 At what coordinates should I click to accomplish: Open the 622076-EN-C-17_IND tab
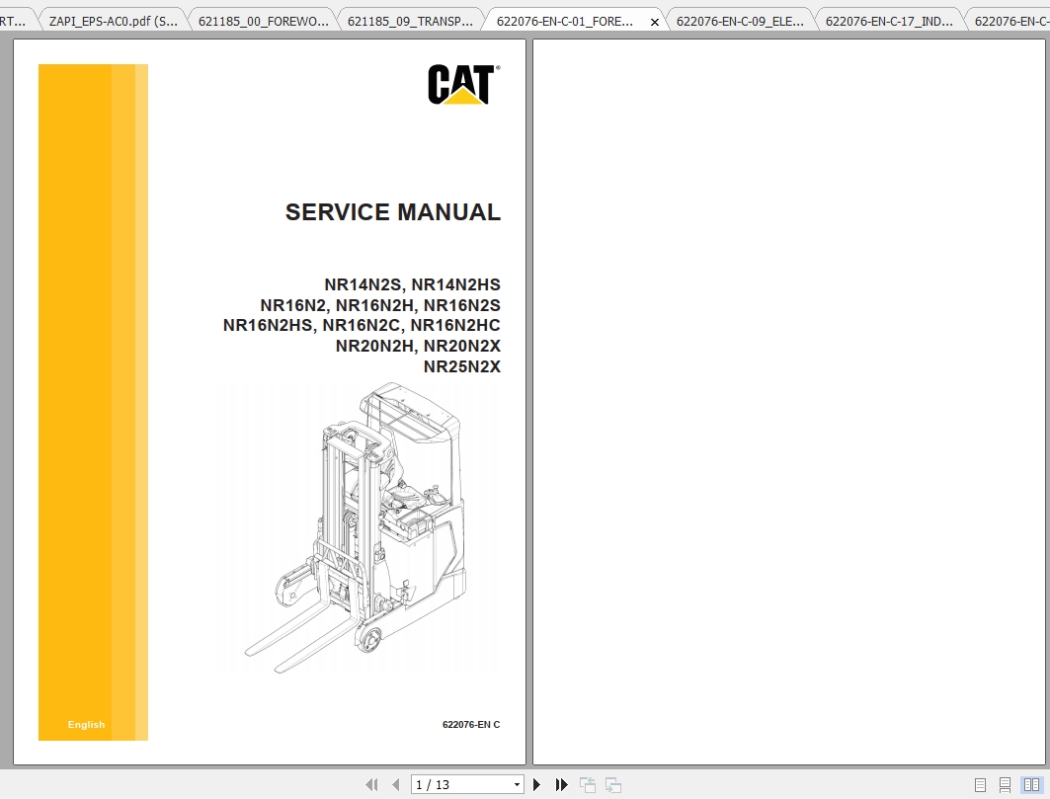coord(886,19)
